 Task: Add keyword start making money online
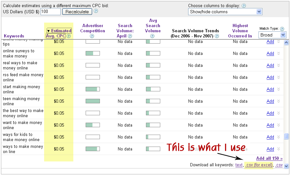point(270,89)
